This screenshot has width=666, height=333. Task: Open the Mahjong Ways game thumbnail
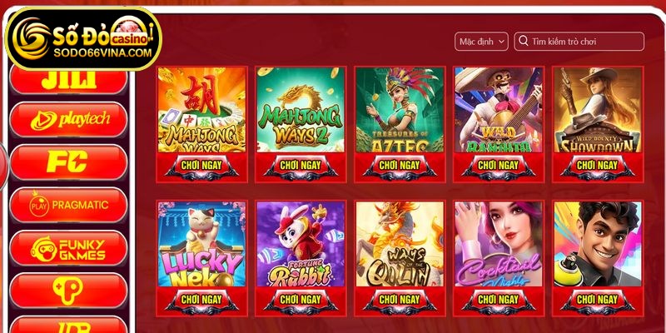click(201, 110)
